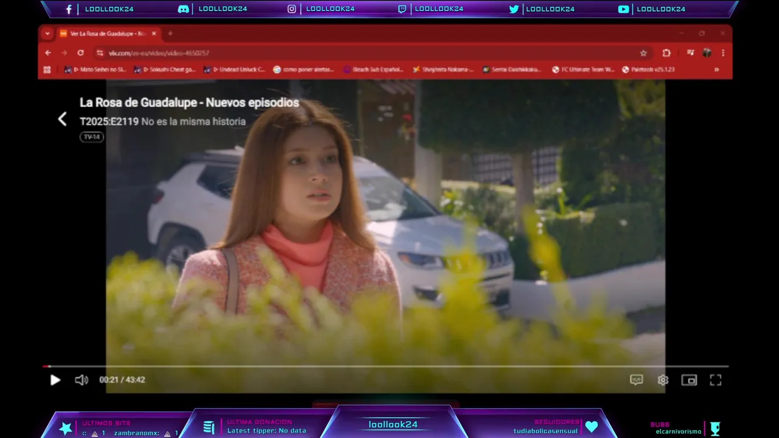Exit the video with the player back arrow

coord(62,119)
